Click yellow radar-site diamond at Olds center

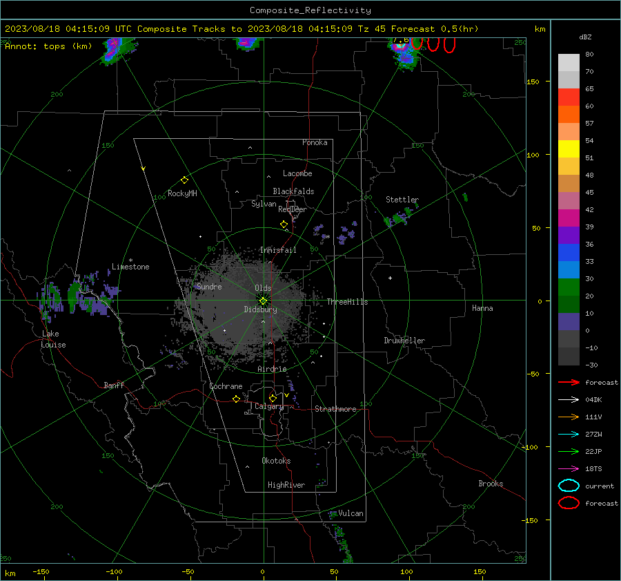tap(263, 301)
